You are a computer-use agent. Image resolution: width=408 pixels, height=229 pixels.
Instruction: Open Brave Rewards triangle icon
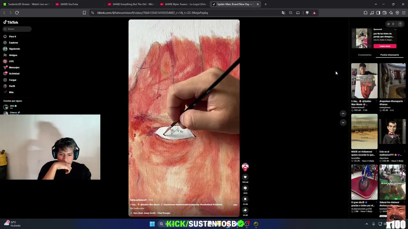[x=314, y=13]
